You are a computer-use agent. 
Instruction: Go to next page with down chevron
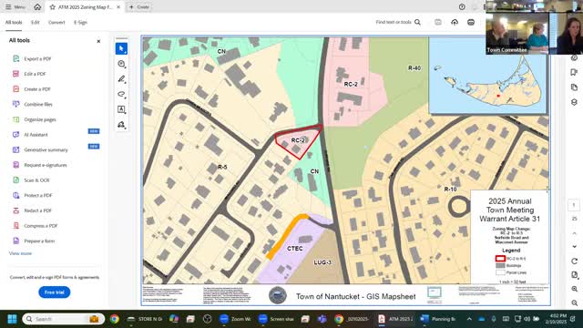pos(574,246)
